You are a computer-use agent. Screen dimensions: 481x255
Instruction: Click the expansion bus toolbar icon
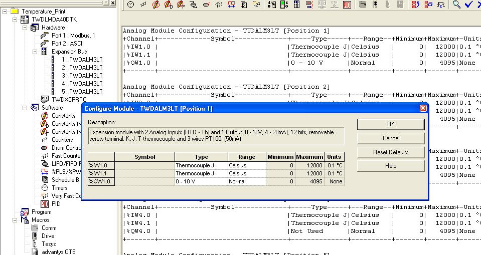coord(296,5)
